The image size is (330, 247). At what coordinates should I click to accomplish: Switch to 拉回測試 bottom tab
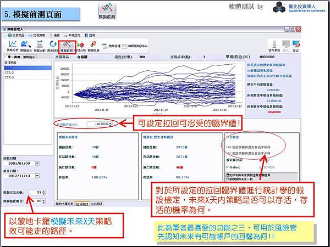[82, 204]
